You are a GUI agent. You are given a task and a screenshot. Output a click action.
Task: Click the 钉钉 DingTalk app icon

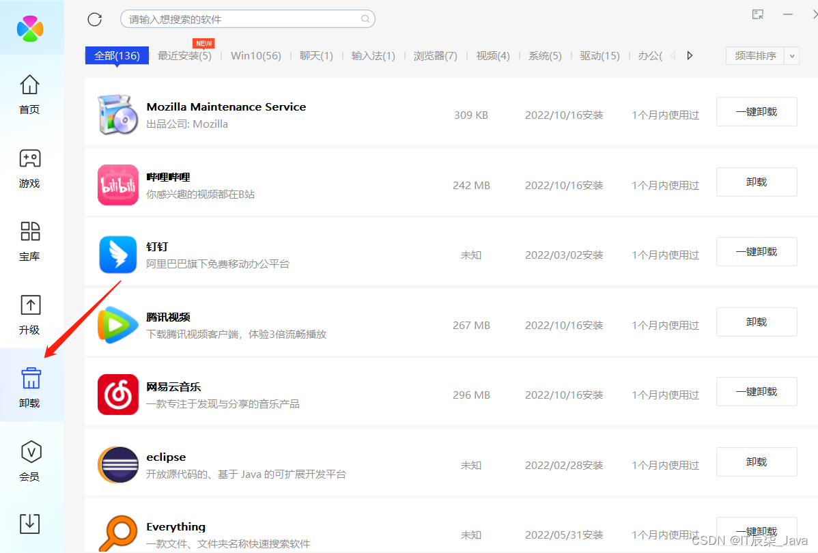click(118, 255)
